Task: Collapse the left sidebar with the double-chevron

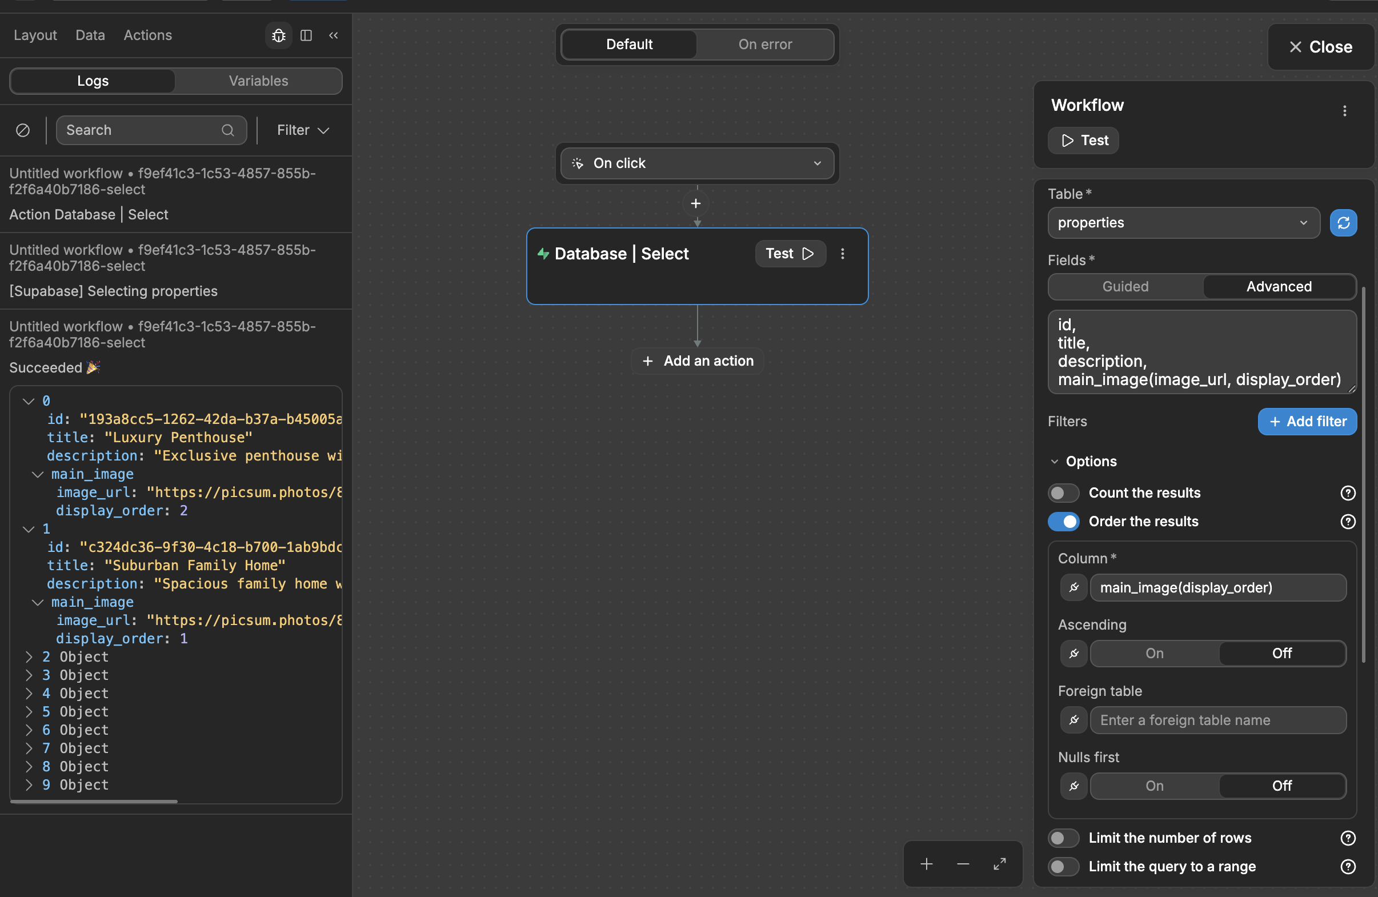Action: pyautogui.click(x=334, y=35)
